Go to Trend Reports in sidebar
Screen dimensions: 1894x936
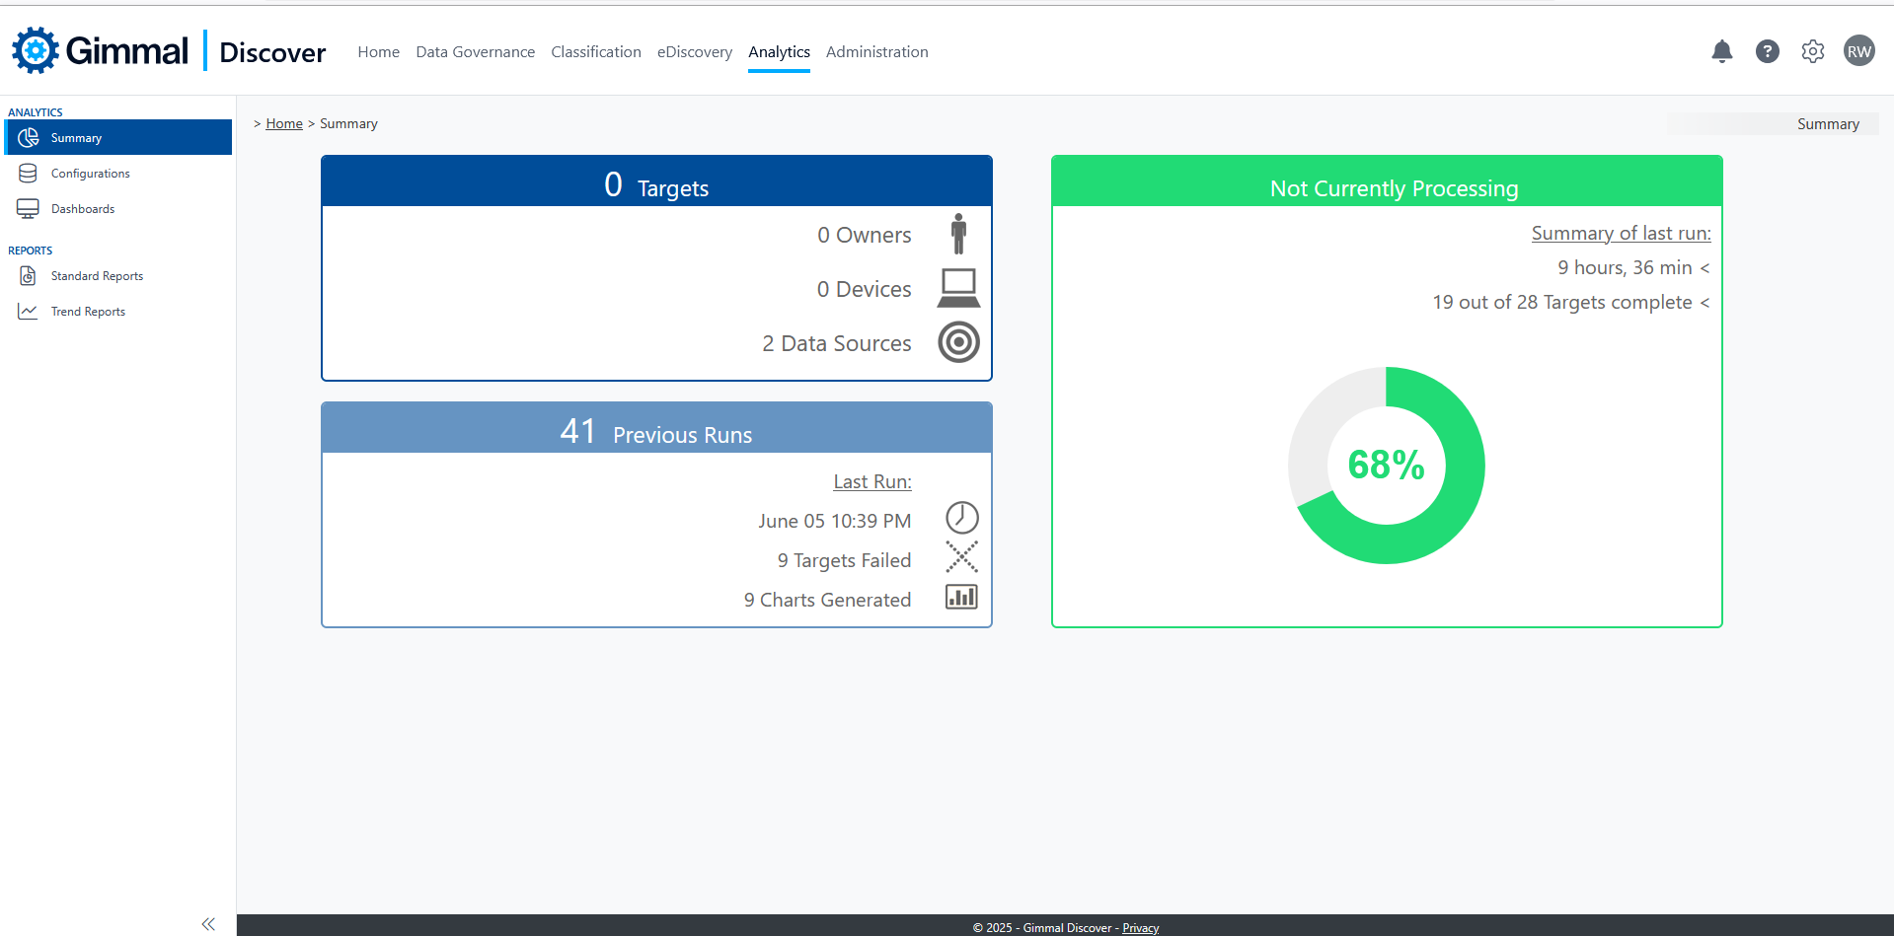tap(88, 312)
